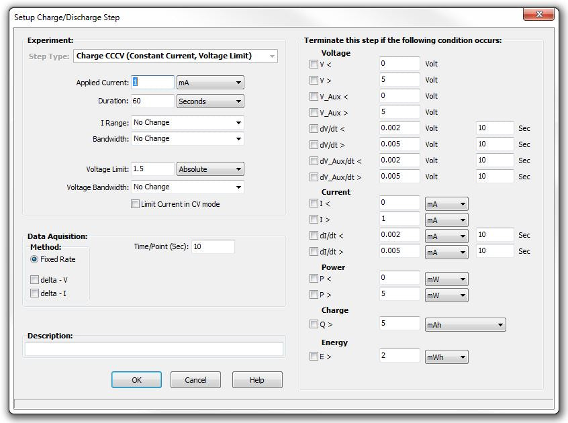The image size is (568, 423).
Task: Click the OK button
Action: pyautogui.click(x=136, y=380)
